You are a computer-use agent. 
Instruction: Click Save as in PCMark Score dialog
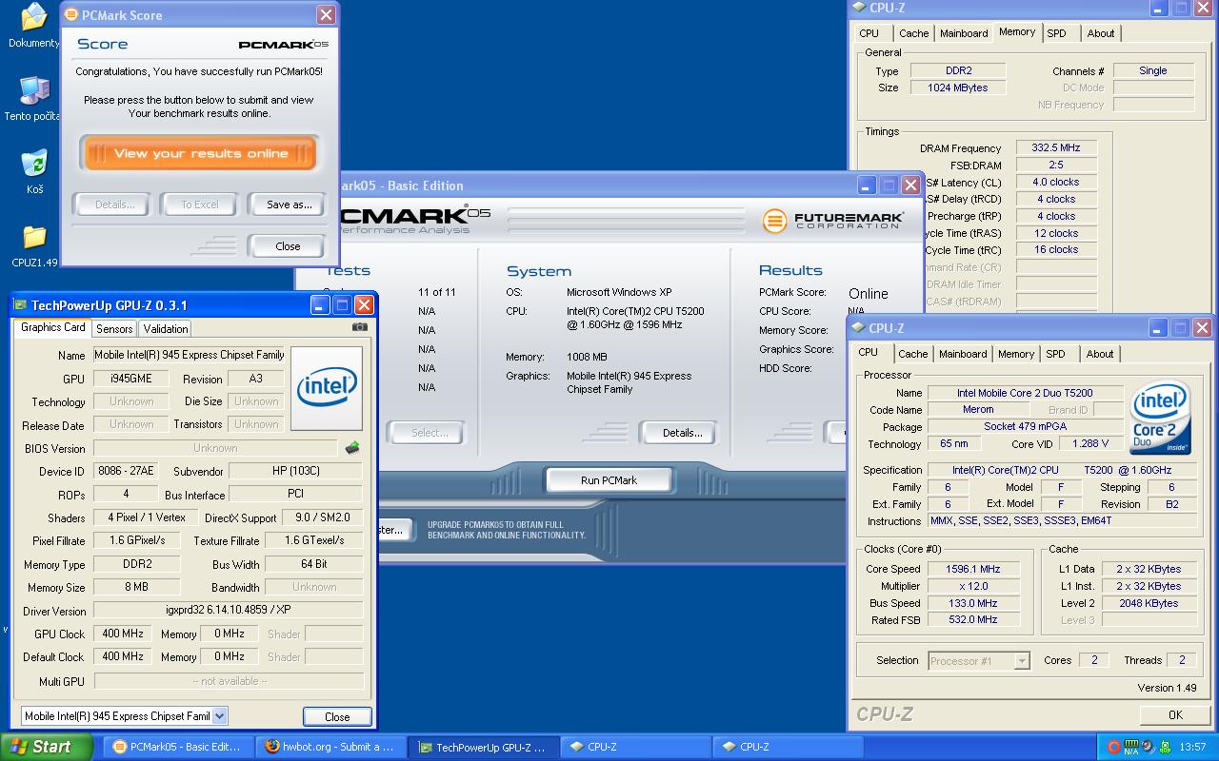coord(289,205)
